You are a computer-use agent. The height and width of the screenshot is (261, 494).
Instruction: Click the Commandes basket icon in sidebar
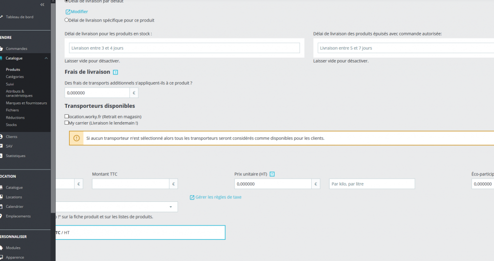coord(1,49)
